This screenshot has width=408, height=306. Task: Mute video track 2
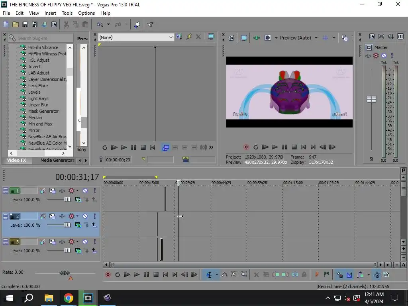click(x=85, y=216)
